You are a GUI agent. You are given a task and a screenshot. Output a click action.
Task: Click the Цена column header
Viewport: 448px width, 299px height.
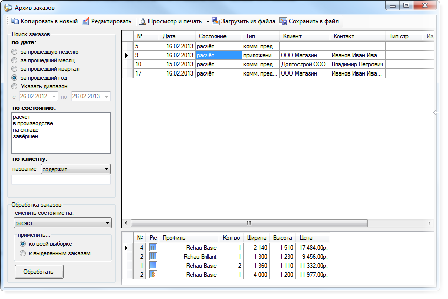[x=313, y=238]
